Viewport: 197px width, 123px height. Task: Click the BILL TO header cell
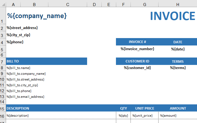46,61
